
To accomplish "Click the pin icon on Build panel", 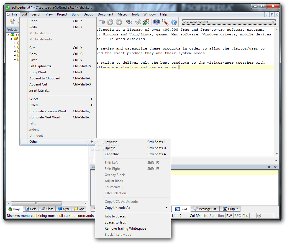I will point(269,167).
